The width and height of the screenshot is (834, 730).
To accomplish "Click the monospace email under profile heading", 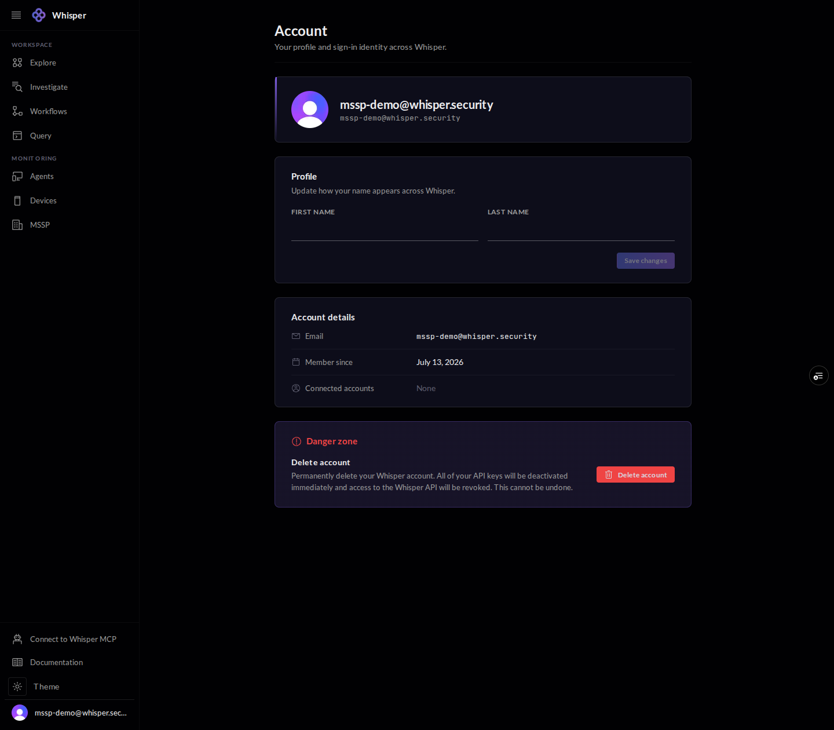I will pyautogui.click(x=400, y=118).
